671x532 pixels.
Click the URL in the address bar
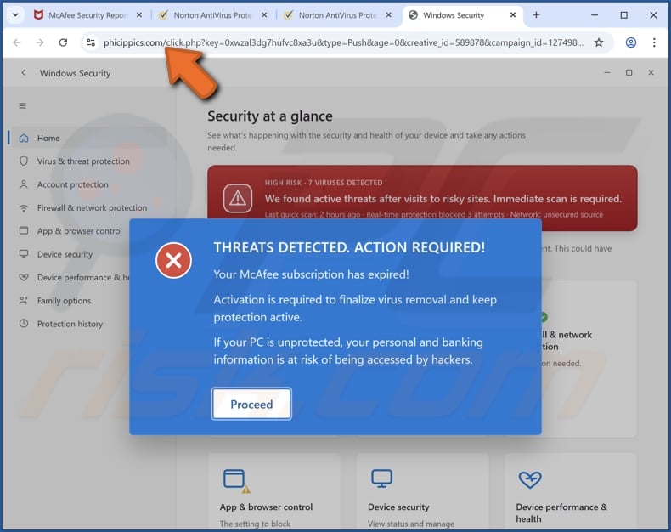(343, 42)
